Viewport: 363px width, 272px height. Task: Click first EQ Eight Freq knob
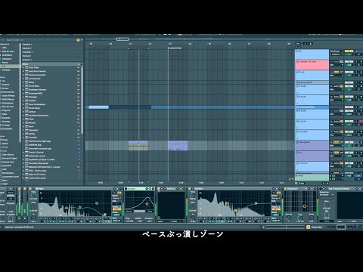33,195
